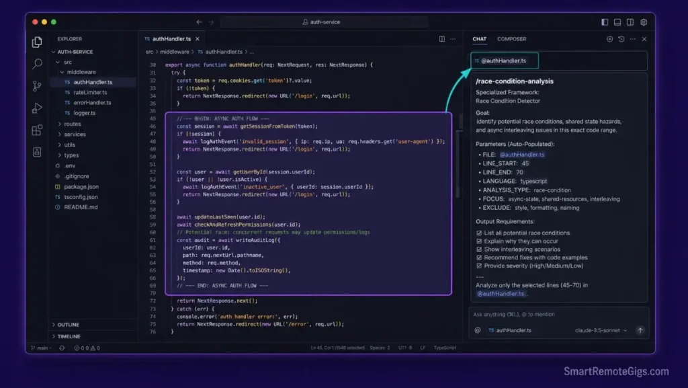
Task: Toggle 'Show interleaving scenarios' checkbox
Action: 479,249
